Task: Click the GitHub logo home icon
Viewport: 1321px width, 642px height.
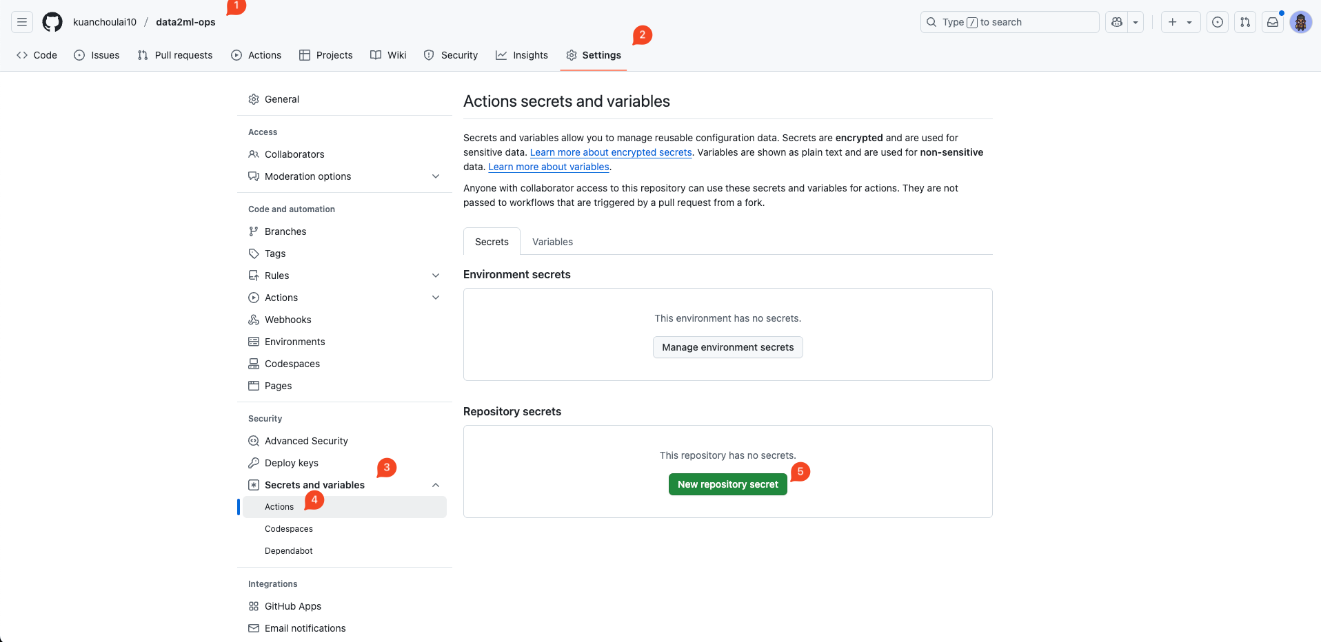Action: pyautogui.click(x=52, y=22)
